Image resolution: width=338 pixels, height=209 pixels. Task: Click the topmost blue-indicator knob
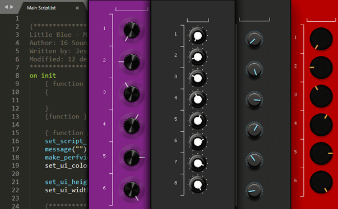pos(254,40)
